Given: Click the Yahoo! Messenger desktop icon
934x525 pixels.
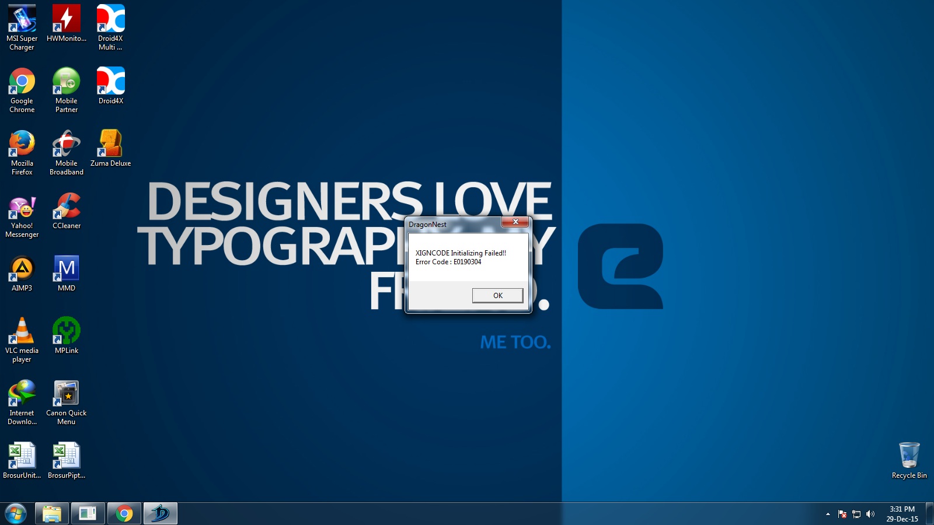Looking at the screenshot, I should coord(22,215).
